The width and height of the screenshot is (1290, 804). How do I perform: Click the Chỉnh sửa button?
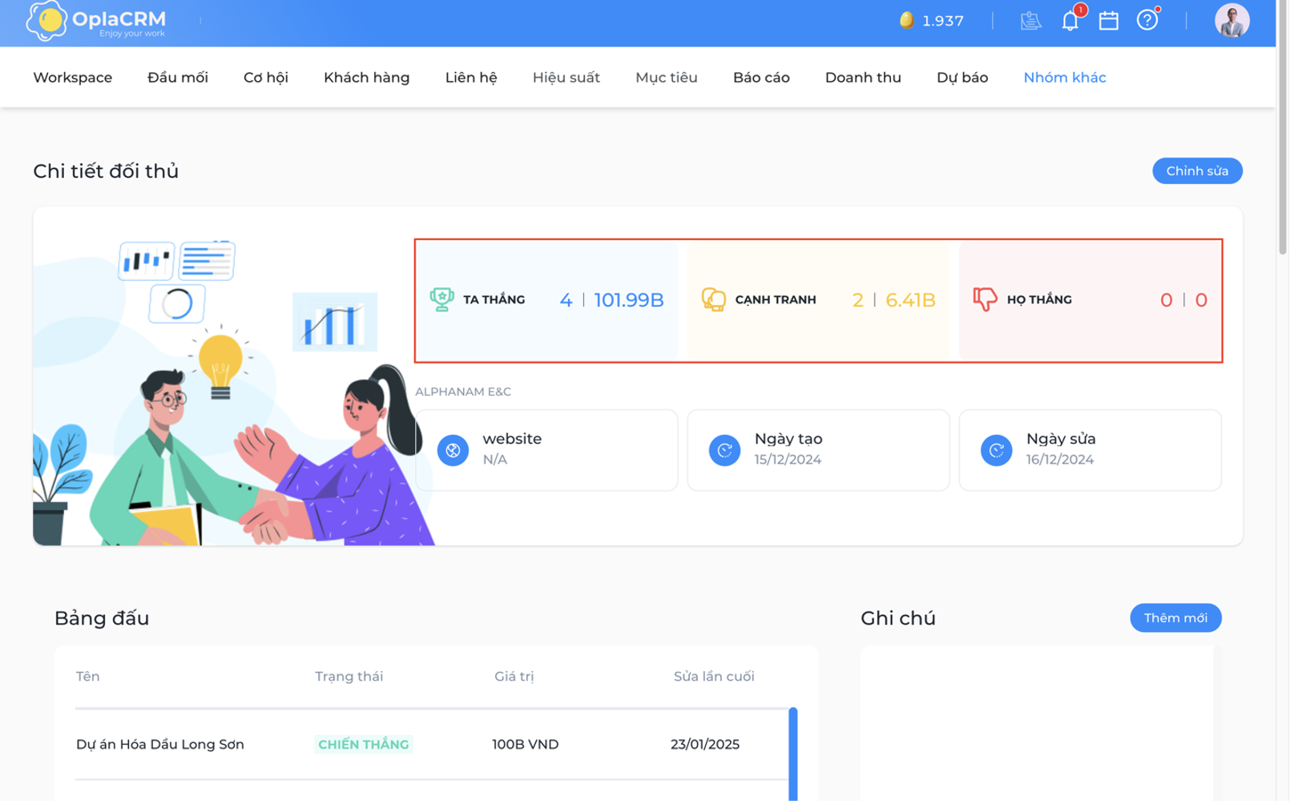[1197, 171]
